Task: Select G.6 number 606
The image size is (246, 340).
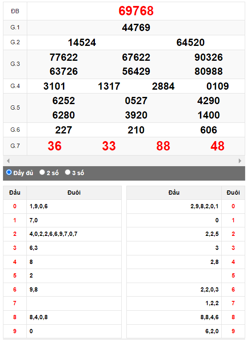Action: pos(209,130)
